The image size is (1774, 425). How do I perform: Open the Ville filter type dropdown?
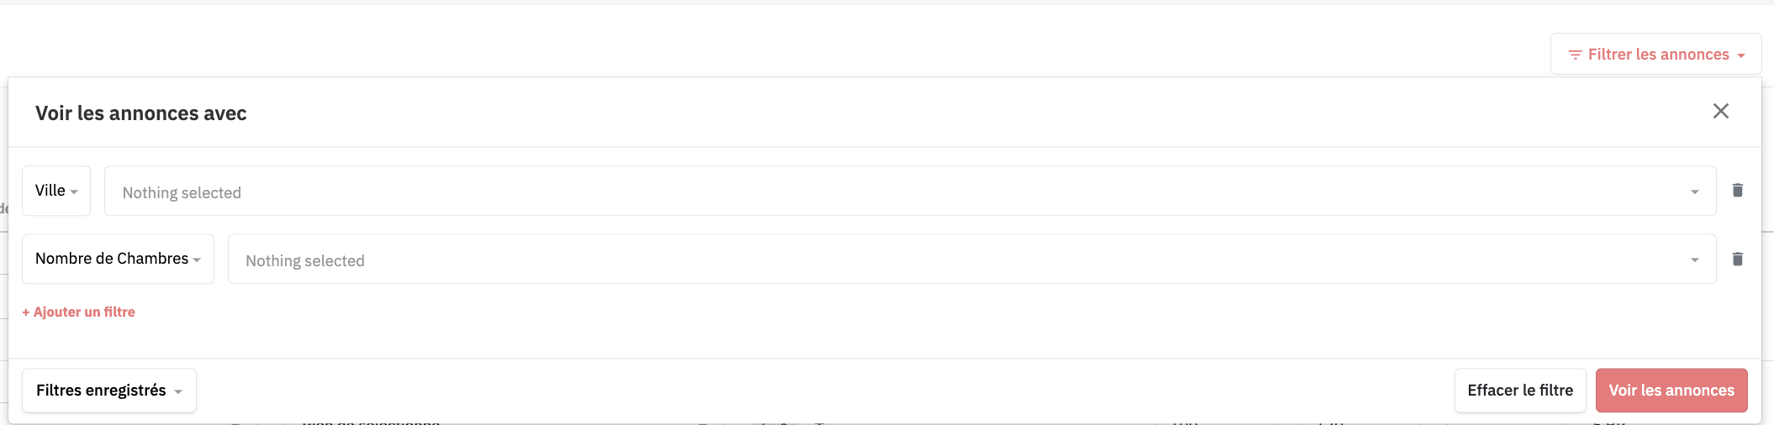pos(56,191)
